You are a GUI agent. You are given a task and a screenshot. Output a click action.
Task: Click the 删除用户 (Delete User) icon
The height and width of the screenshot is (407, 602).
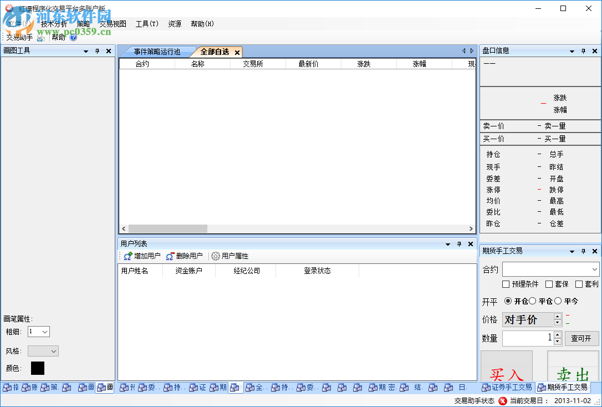click(x=170, y=256)
